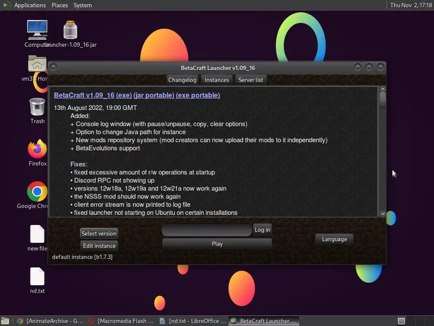Click the (exe portable) download link
This screenshot has width=434, height=326.
(x=198, y=96)
